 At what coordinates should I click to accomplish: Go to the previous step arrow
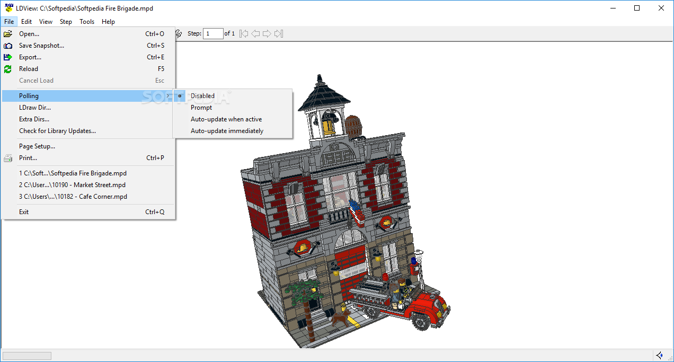(255, 33)
